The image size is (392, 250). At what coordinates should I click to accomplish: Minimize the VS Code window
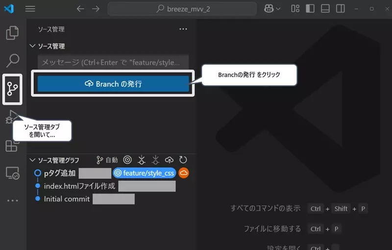point(357,9)
